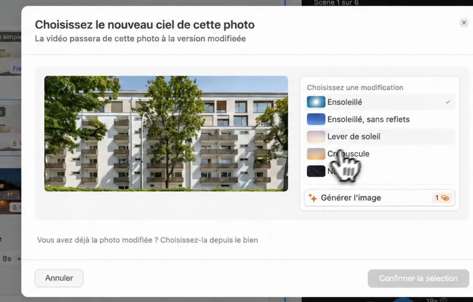Click the Annuler button
This screenshot has height=302, width=473.
click(x=59, y=278)
